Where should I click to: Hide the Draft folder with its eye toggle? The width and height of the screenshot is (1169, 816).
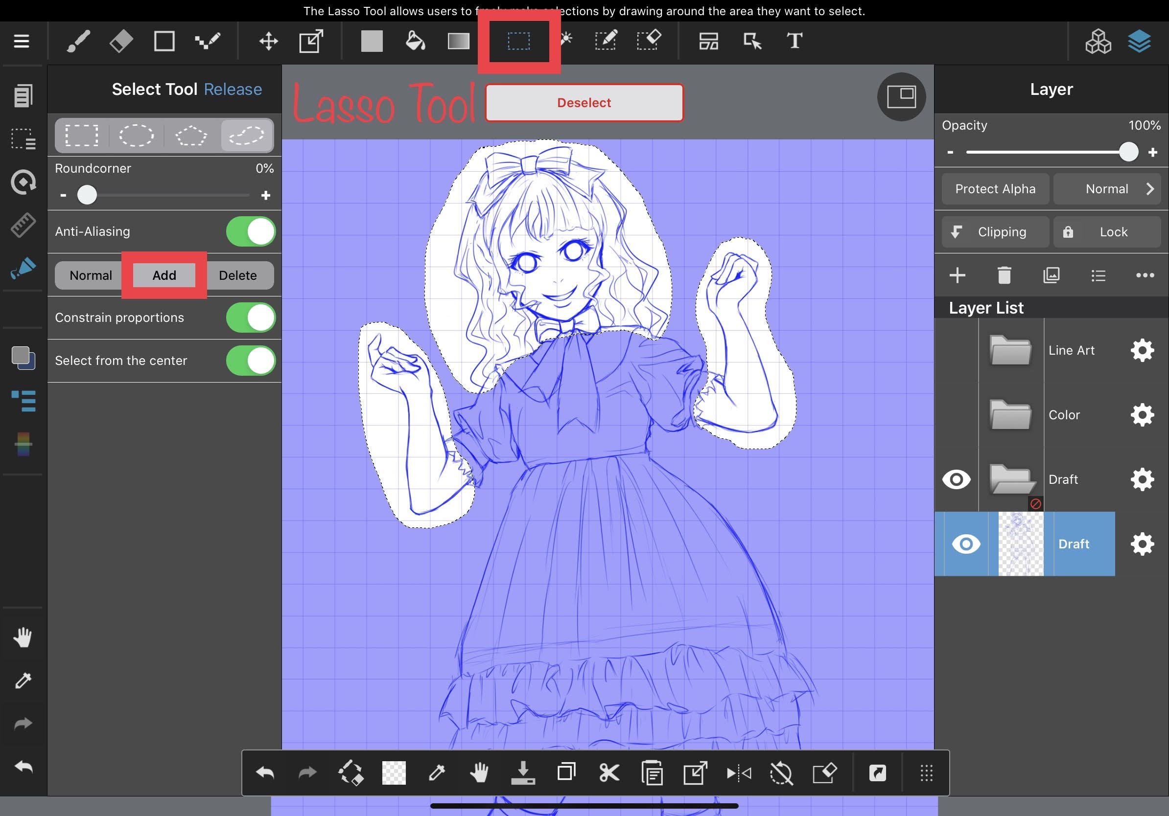pyautogui.click(x=957, y=479)
